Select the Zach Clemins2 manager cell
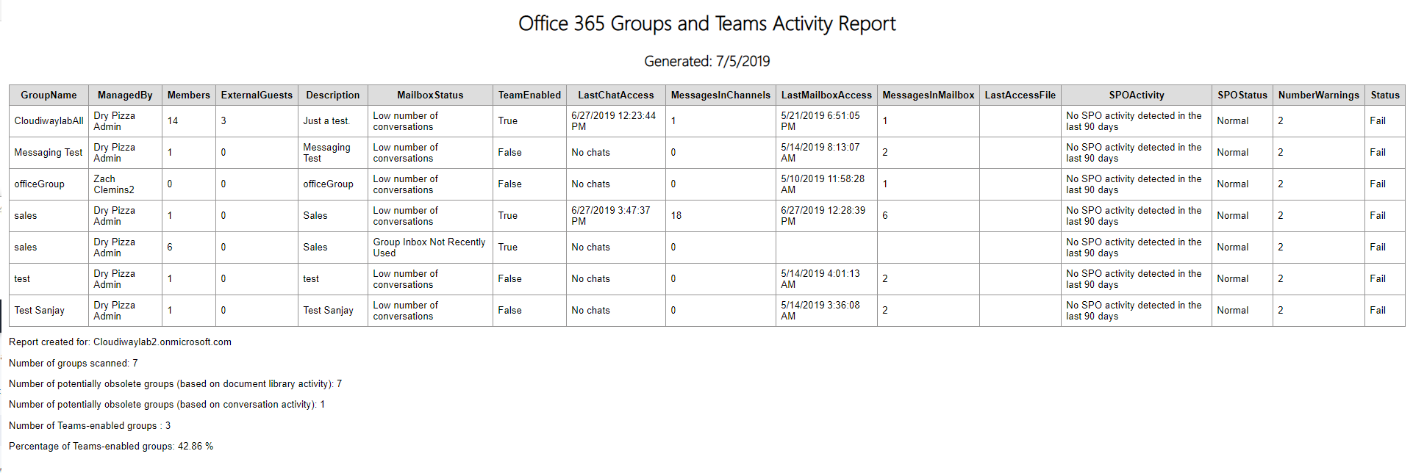 [x=114, y=184]
